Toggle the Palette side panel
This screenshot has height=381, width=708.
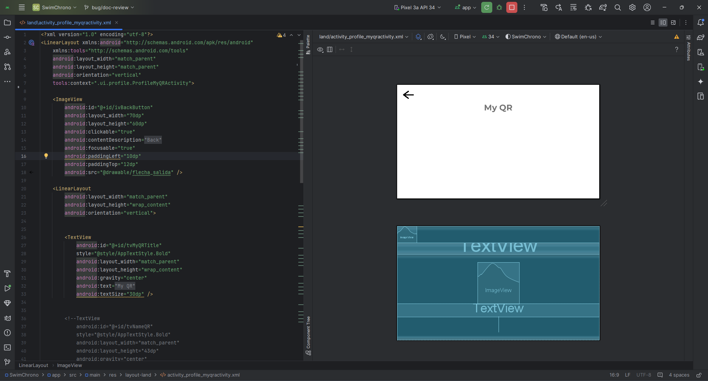click(308, 45)
